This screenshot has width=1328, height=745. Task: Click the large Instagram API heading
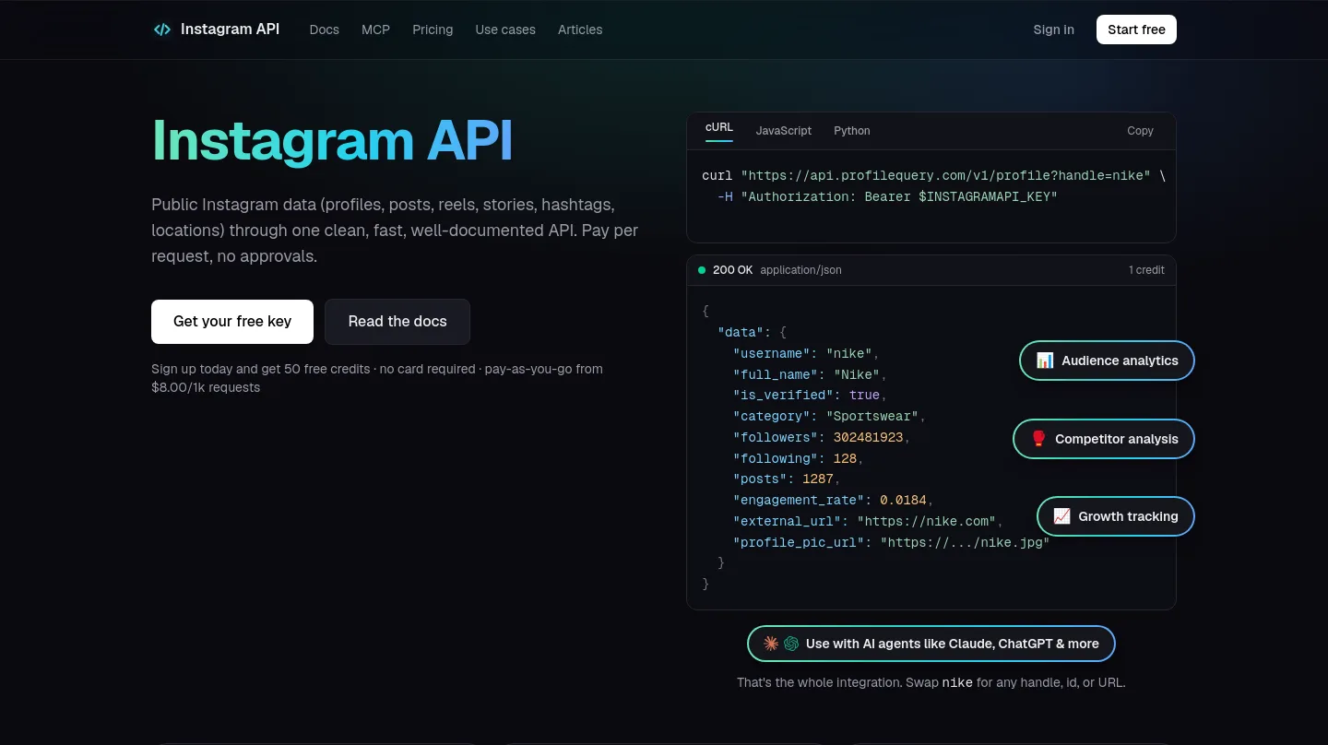pyautogui.click(x=332, y=140)
